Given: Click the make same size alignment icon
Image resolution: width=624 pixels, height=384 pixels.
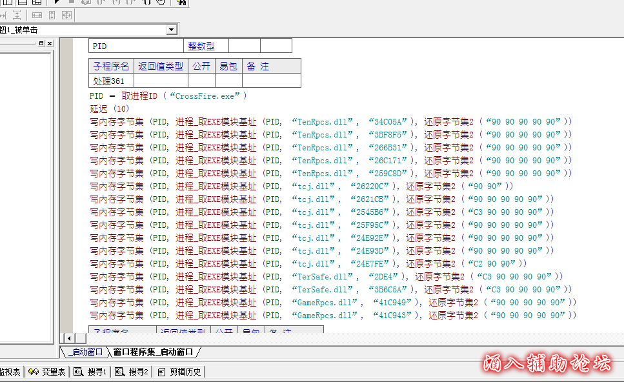Looking at the screenshot, I should coord(66,15).
